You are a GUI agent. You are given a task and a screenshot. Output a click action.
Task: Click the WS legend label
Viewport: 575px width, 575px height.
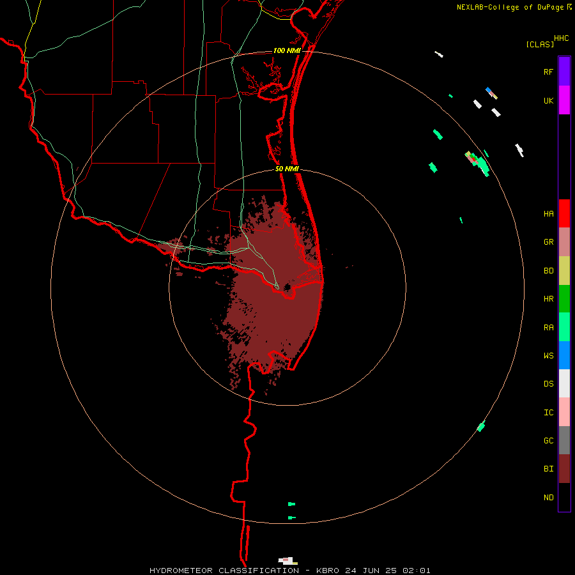coord(548,355)
